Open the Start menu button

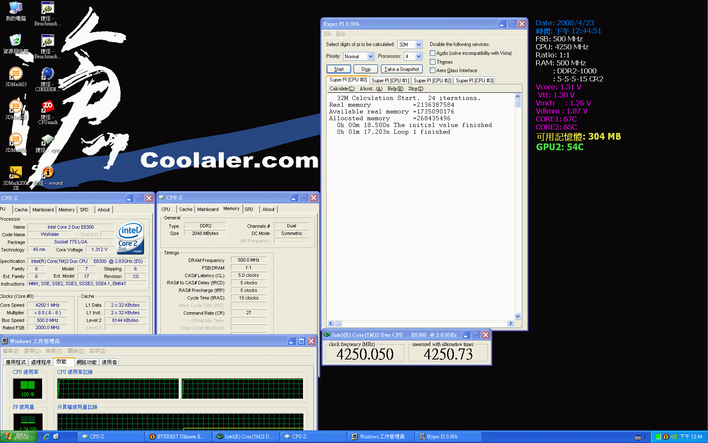[19, 437]
